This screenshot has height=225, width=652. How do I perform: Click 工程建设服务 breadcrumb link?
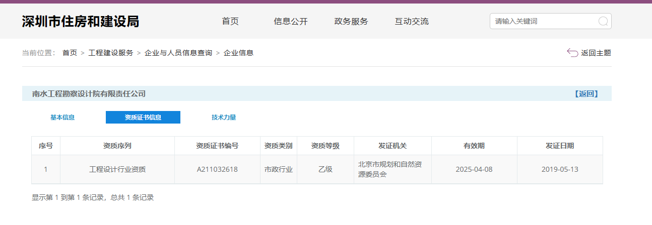point(111,53)
